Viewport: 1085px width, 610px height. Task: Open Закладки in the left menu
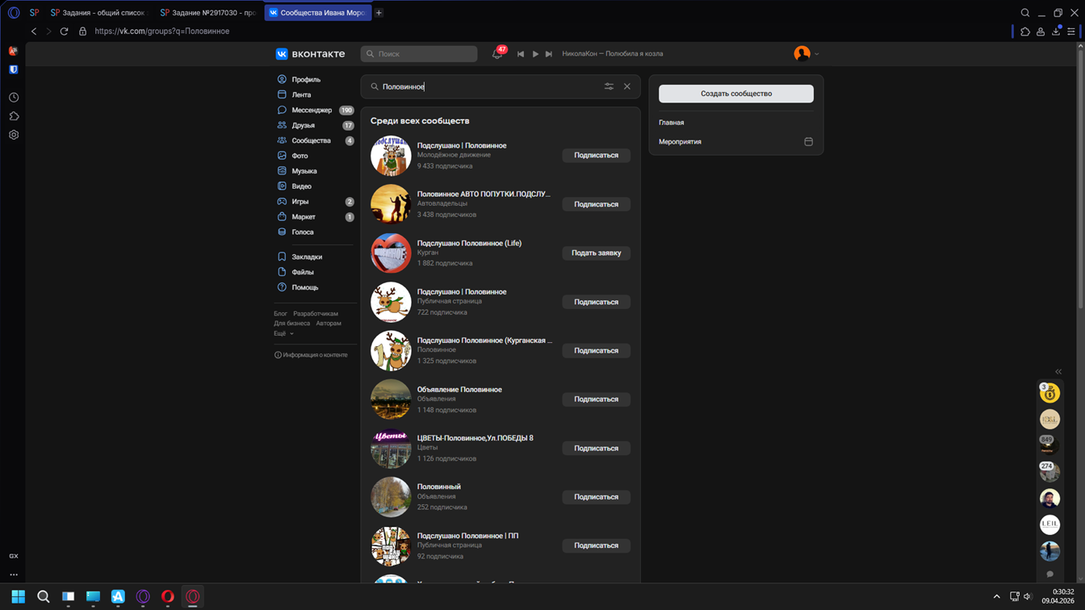(x=307, y=257)
